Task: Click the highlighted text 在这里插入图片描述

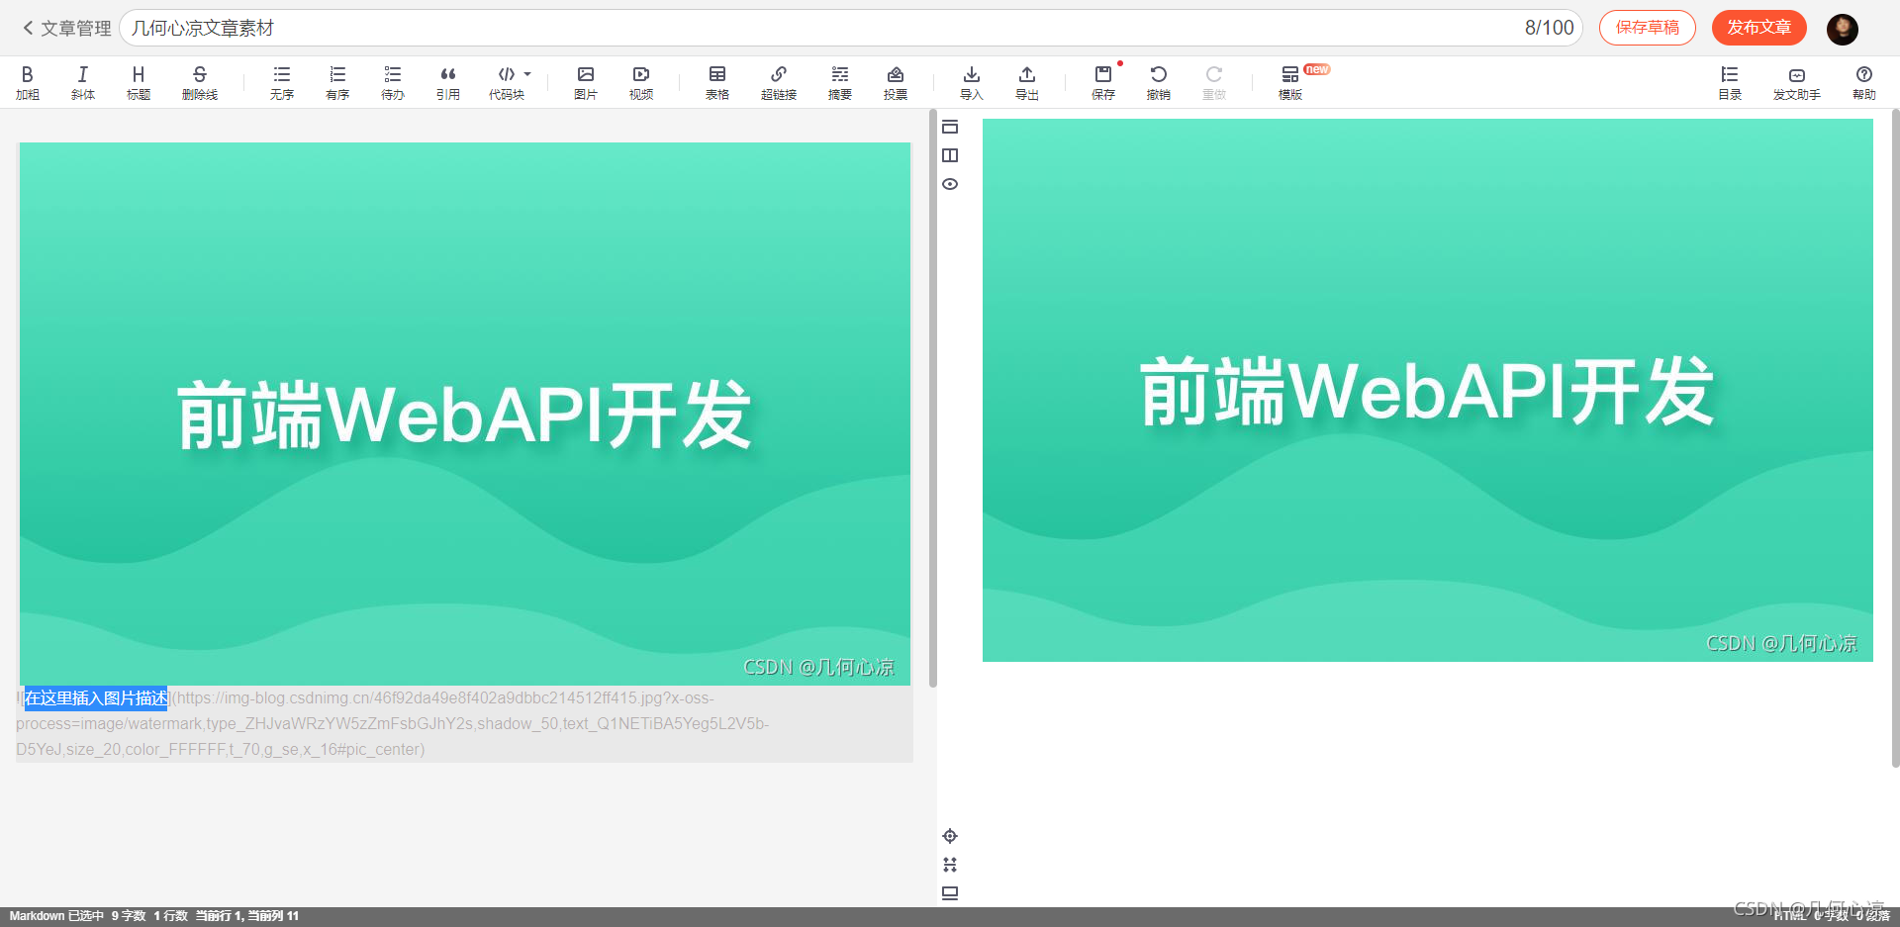Action: tap(96, 698)
